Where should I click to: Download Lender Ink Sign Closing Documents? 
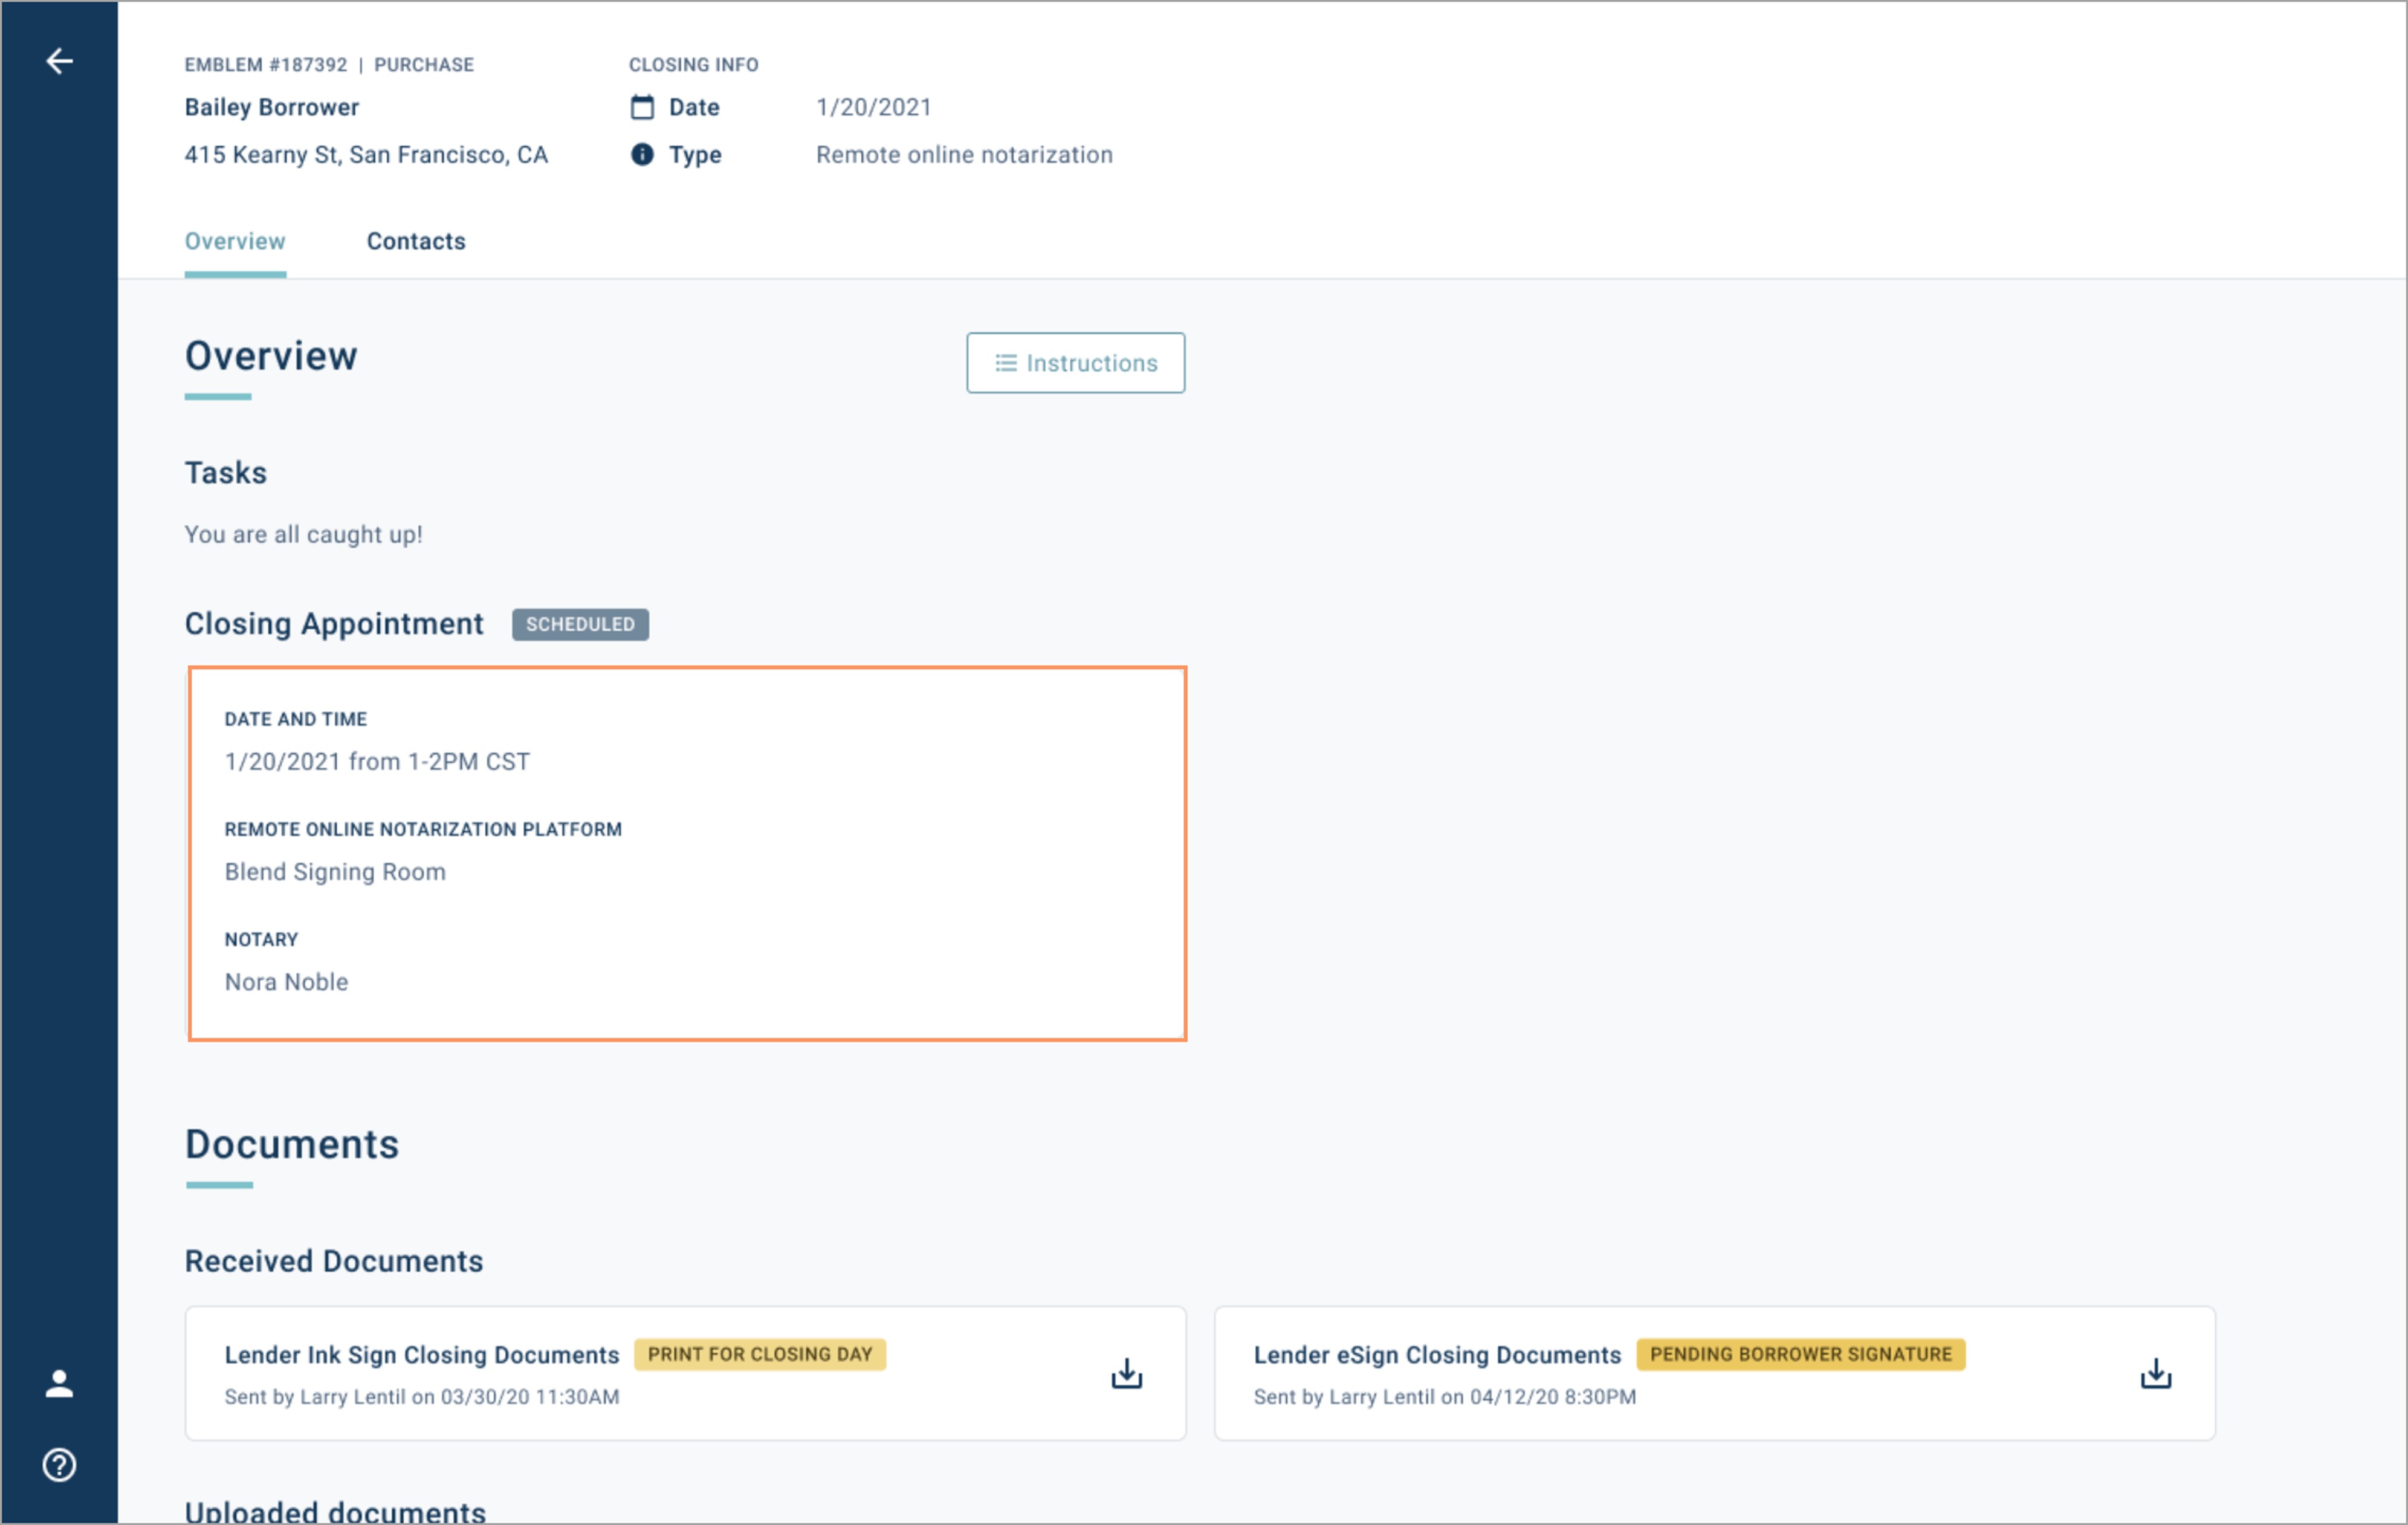point(1126,1374)
